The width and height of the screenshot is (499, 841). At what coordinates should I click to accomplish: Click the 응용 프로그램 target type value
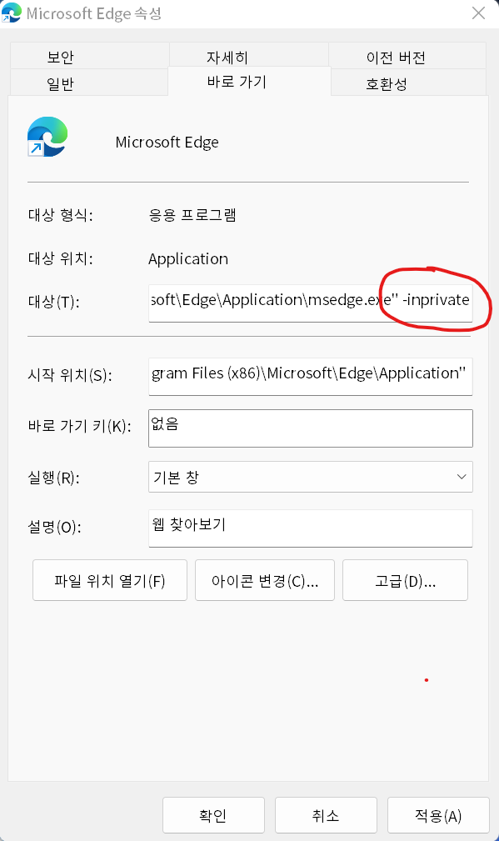(x=192, y=215)
